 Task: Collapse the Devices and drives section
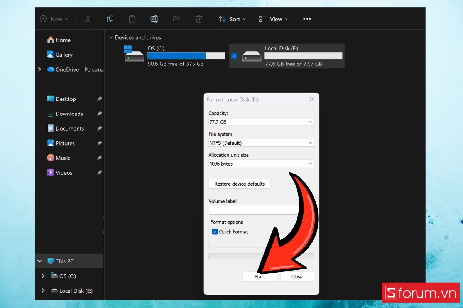pyautogui.click(x=111, y=37)
